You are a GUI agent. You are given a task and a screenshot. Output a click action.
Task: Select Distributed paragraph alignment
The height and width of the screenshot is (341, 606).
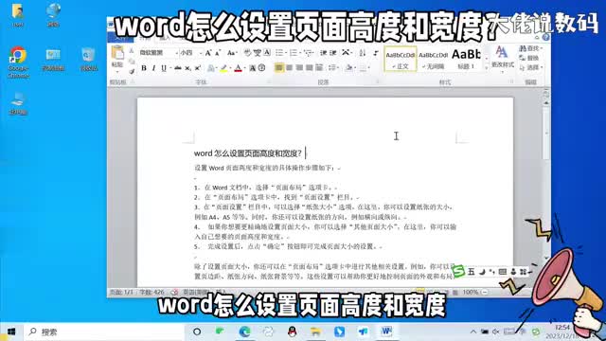(319, 68)
